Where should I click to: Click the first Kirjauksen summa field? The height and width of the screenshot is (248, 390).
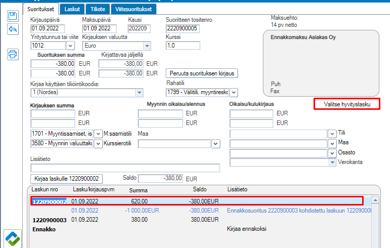click(x=53, y=113)
